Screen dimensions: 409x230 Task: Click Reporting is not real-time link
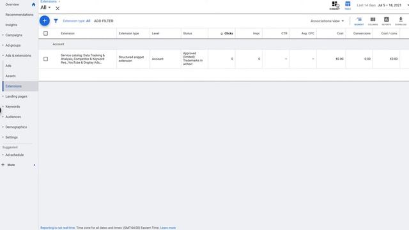[x=58, y=227]
